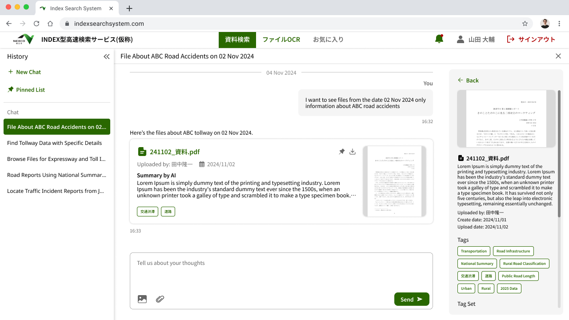Click the notification bell icon
The image size is (569, 320).
click(439, 39)
